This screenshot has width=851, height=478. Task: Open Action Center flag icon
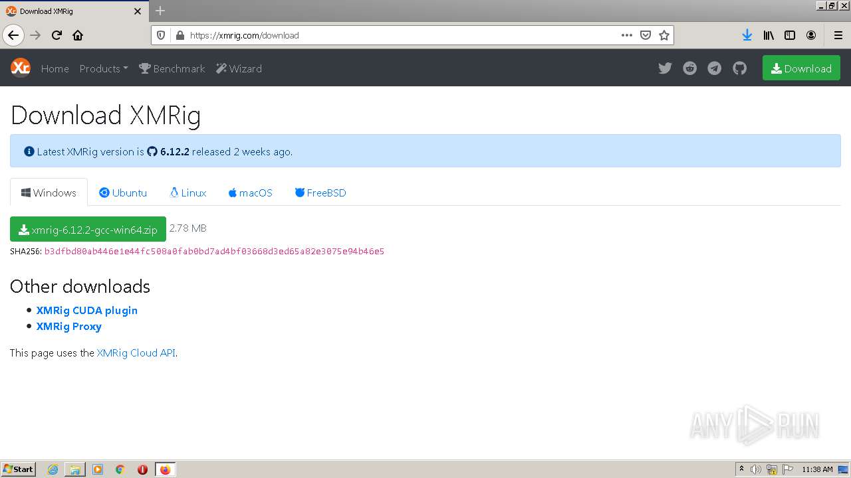788,469
